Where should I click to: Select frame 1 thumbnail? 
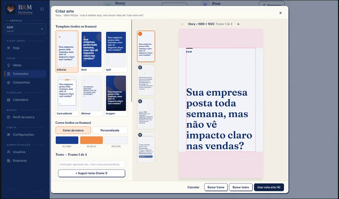(x=146, y=46)
